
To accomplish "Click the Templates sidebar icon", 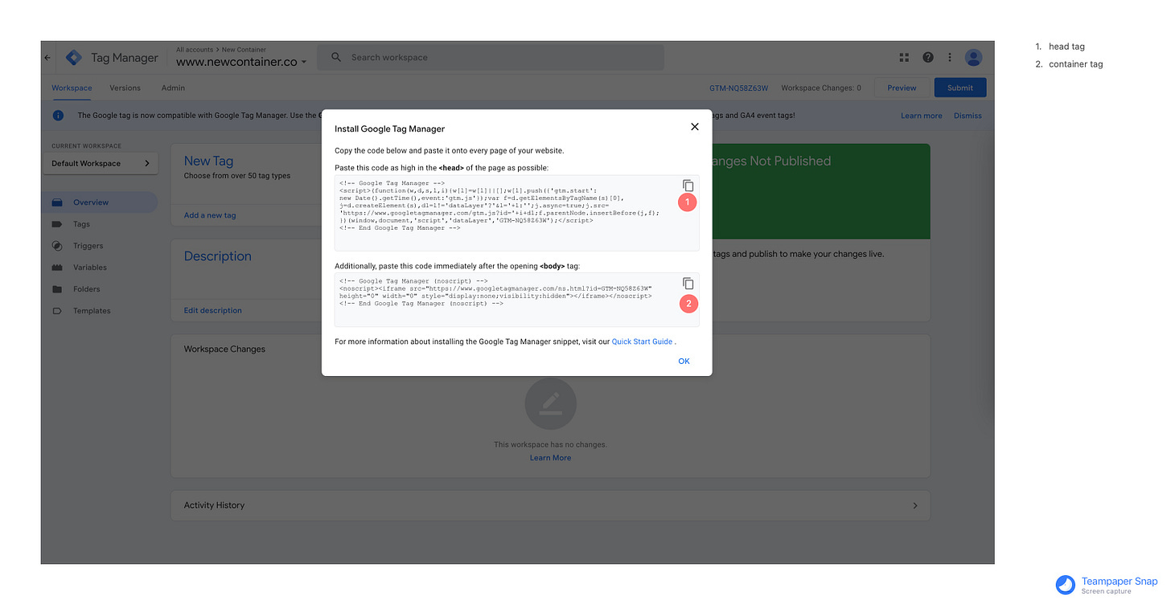I will pos(57,311).
